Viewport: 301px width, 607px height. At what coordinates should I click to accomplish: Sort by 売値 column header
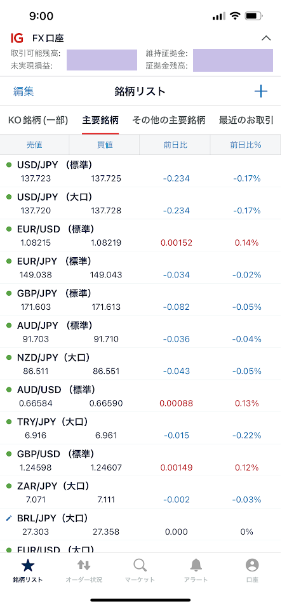[34, 145]
